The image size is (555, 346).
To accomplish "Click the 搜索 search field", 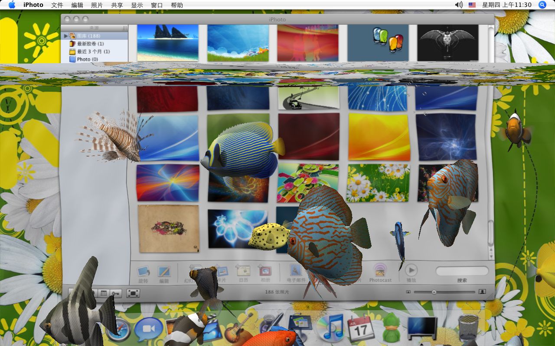I will [462, 271].
